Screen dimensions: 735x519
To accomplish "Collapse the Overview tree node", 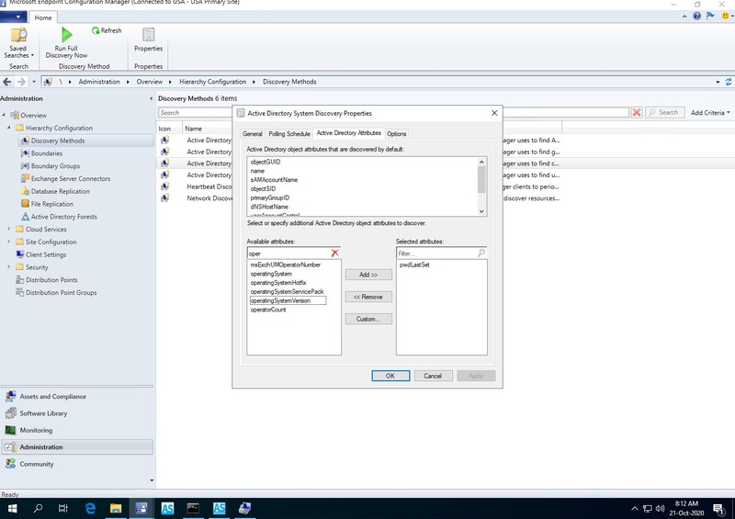I will pos(4,115).
